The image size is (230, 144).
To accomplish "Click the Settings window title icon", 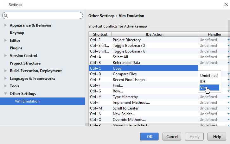I will [x=4, y=5].
